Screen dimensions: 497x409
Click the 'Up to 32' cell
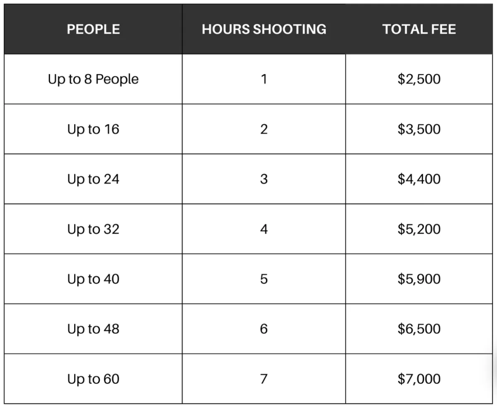pos(93,229)
